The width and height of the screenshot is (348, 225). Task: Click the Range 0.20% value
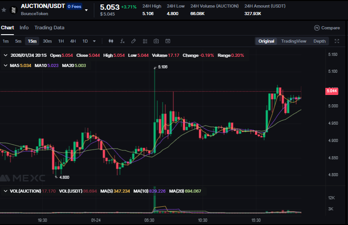[231, 55]
